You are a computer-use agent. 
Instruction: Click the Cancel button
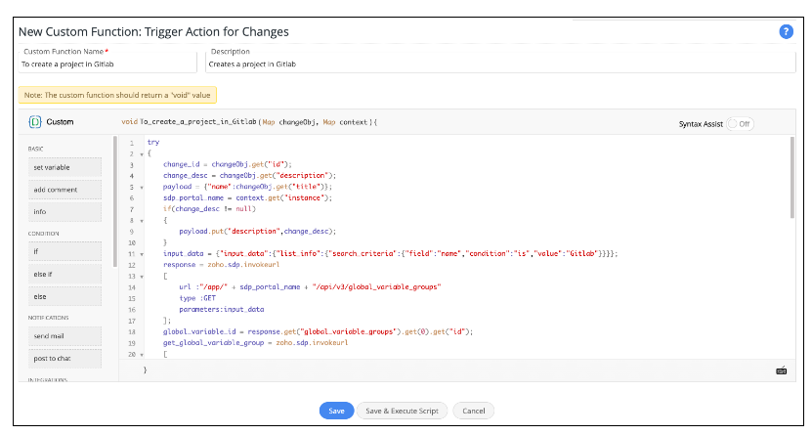point(473,411)
